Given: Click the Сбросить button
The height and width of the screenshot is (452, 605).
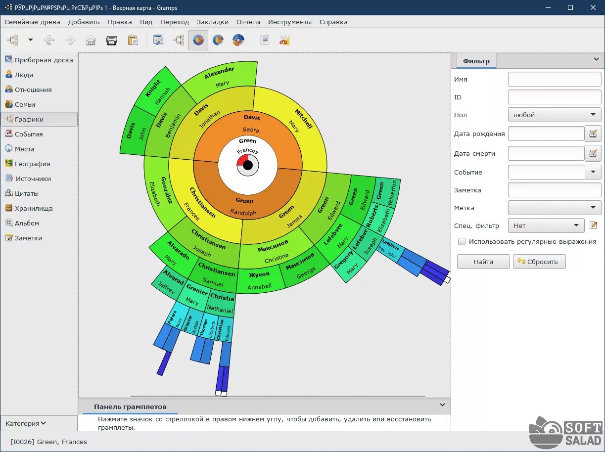Looking at the screenshot, I should coord(539,262).
